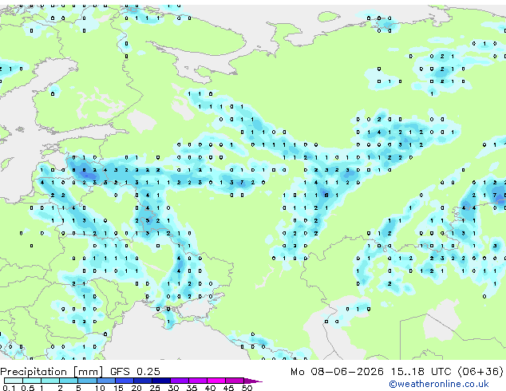The image size is (506, 391).
Task: Click the 15–20 mm legend color swatch
Action: click(x=125, y=381)
